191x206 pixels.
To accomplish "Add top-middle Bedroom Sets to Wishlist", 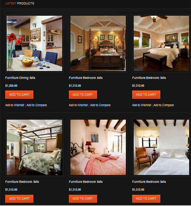I will [x=78, y=105].
